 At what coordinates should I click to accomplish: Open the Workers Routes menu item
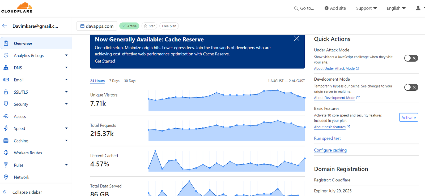[36, 153]
